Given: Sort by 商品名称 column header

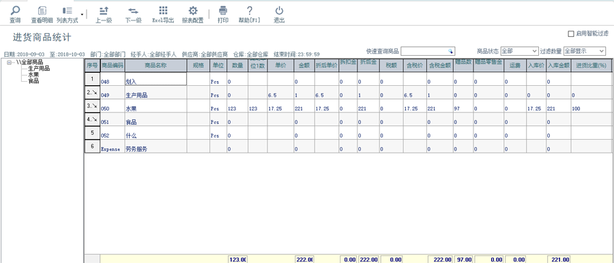Looking at the screenshot, I should point(156,65).
